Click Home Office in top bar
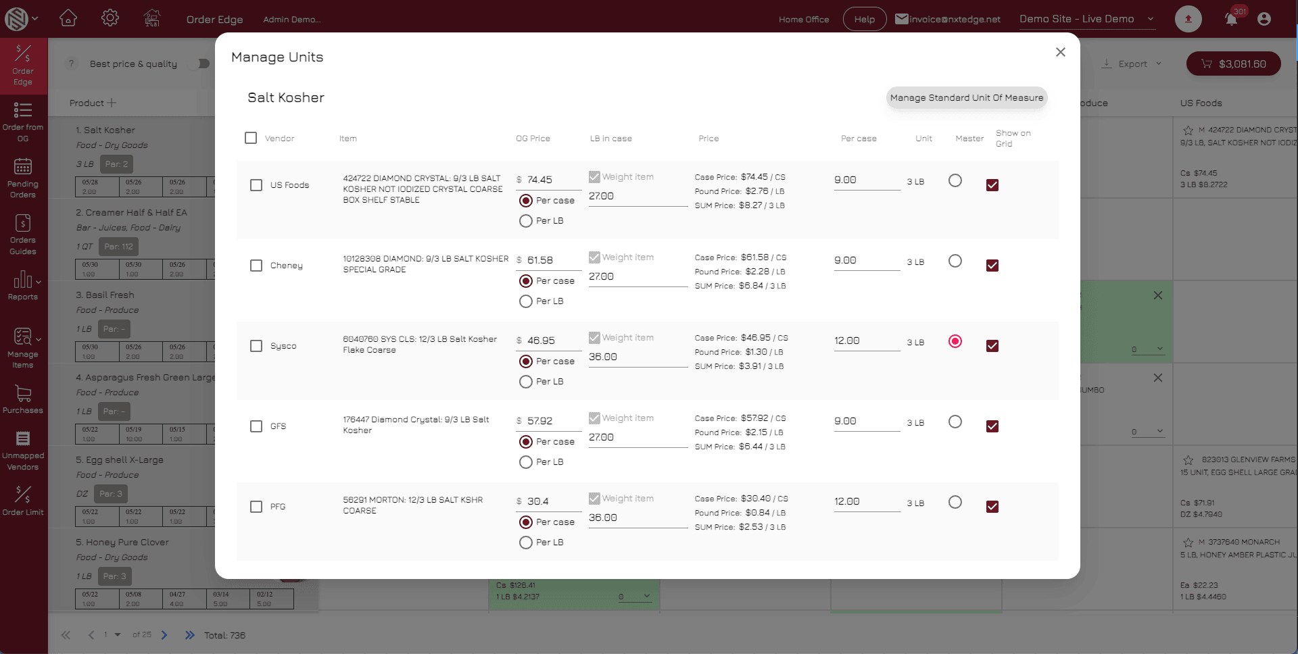 [x=804, y=19]
